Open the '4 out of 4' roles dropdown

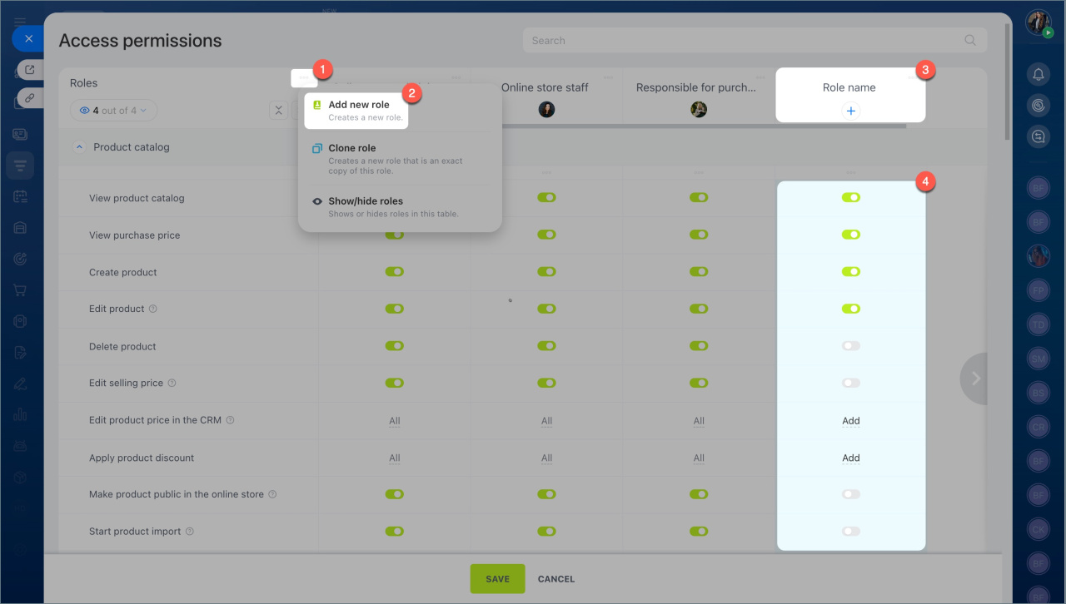tap(113, 111)
